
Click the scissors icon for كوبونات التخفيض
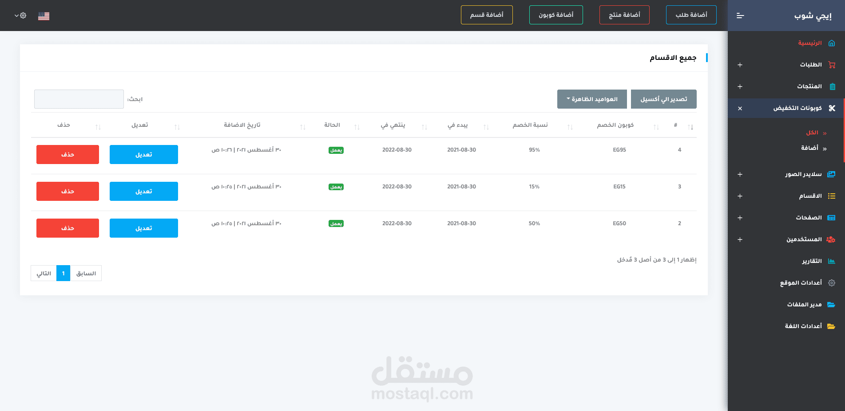[x=832, y=108]
